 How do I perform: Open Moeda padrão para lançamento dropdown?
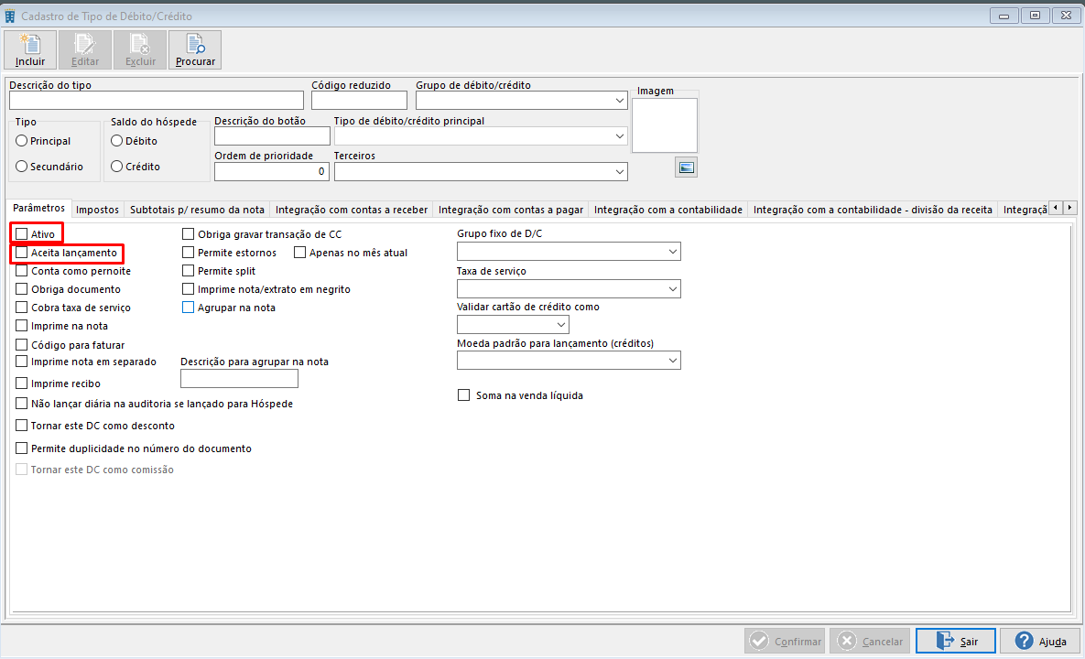pos(673,361)
